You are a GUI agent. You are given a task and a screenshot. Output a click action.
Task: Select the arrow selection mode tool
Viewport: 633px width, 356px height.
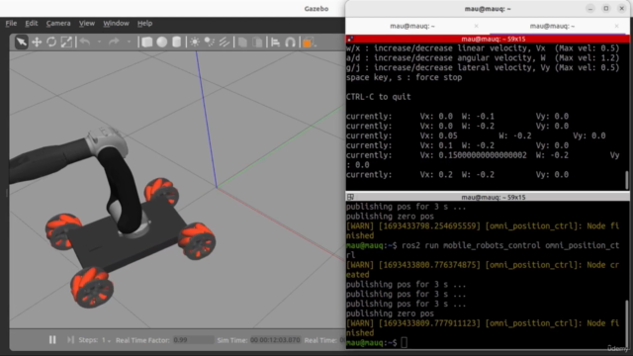(x=21, y=42)
